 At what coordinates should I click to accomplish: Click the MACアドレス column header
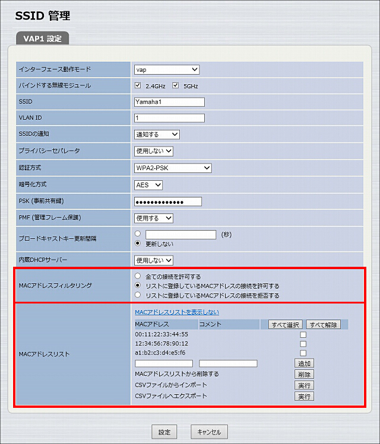point(166,324)
